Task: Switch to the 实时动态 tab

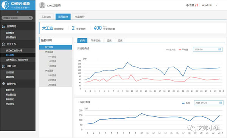Action: point(46,17)
